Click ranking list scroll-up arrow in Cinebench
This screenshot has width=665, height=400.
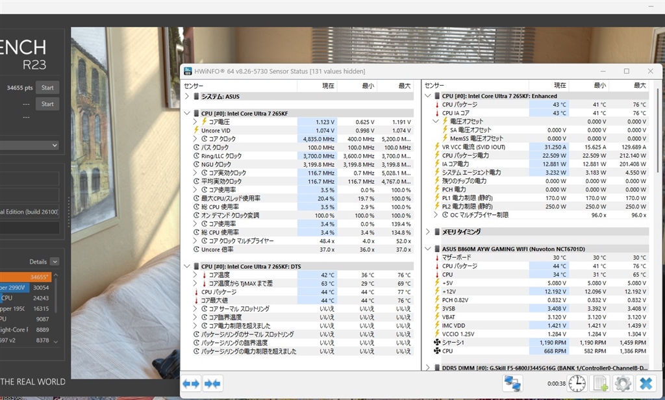point(56,275)
